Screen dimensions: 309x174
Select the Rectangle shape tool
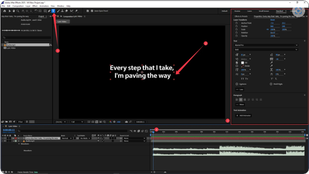pos(45,11)
